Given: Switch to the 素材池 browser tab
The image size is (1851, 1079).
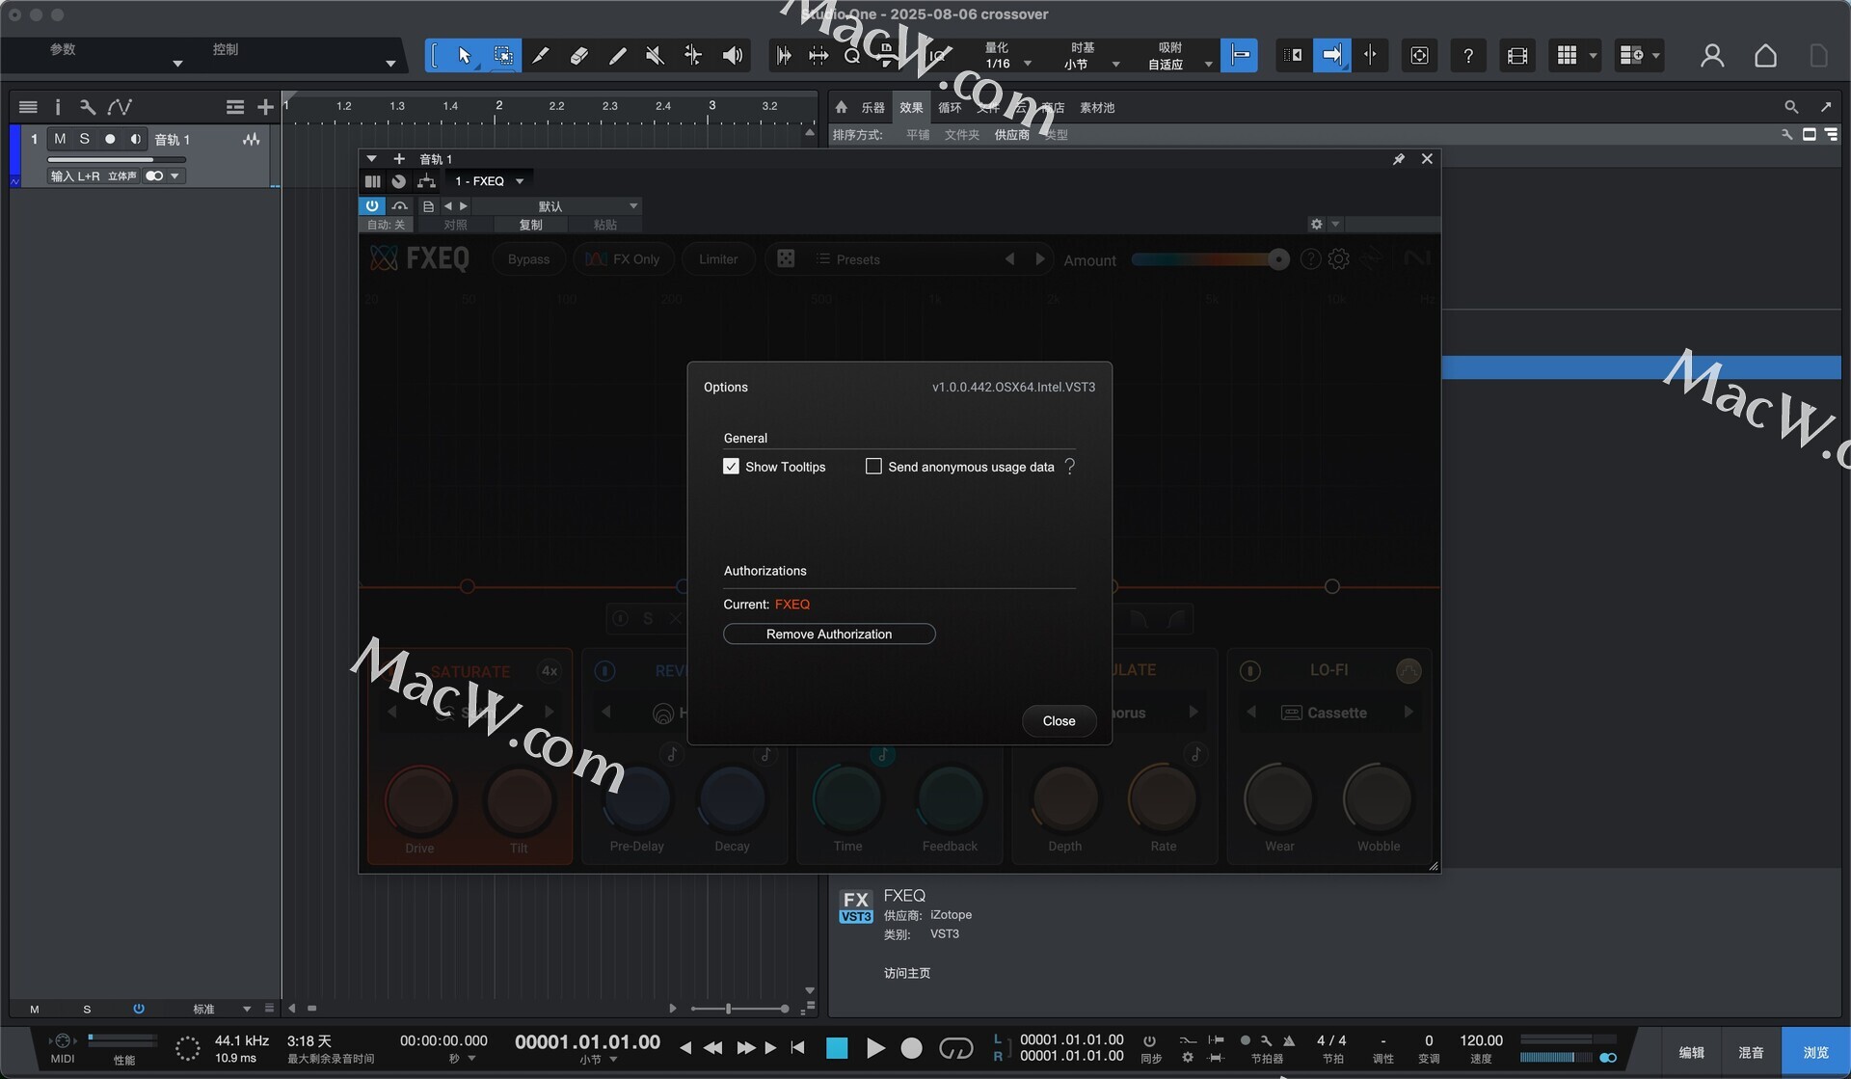Looking at the screenshot, I should click(1097, 108).
